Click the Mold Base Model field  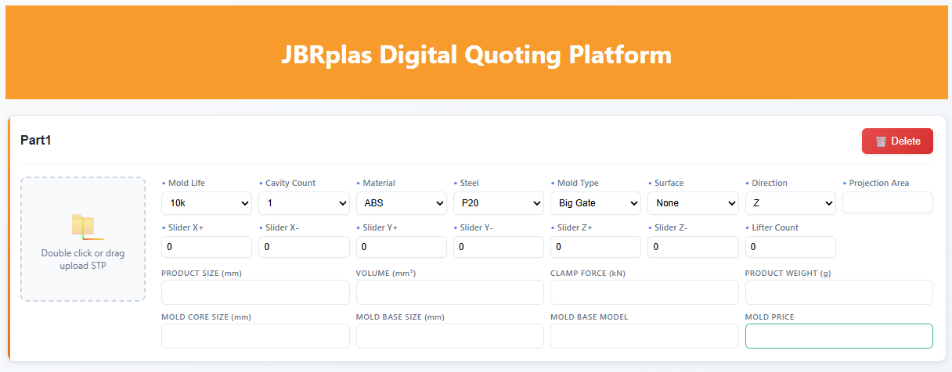(644, 336)
